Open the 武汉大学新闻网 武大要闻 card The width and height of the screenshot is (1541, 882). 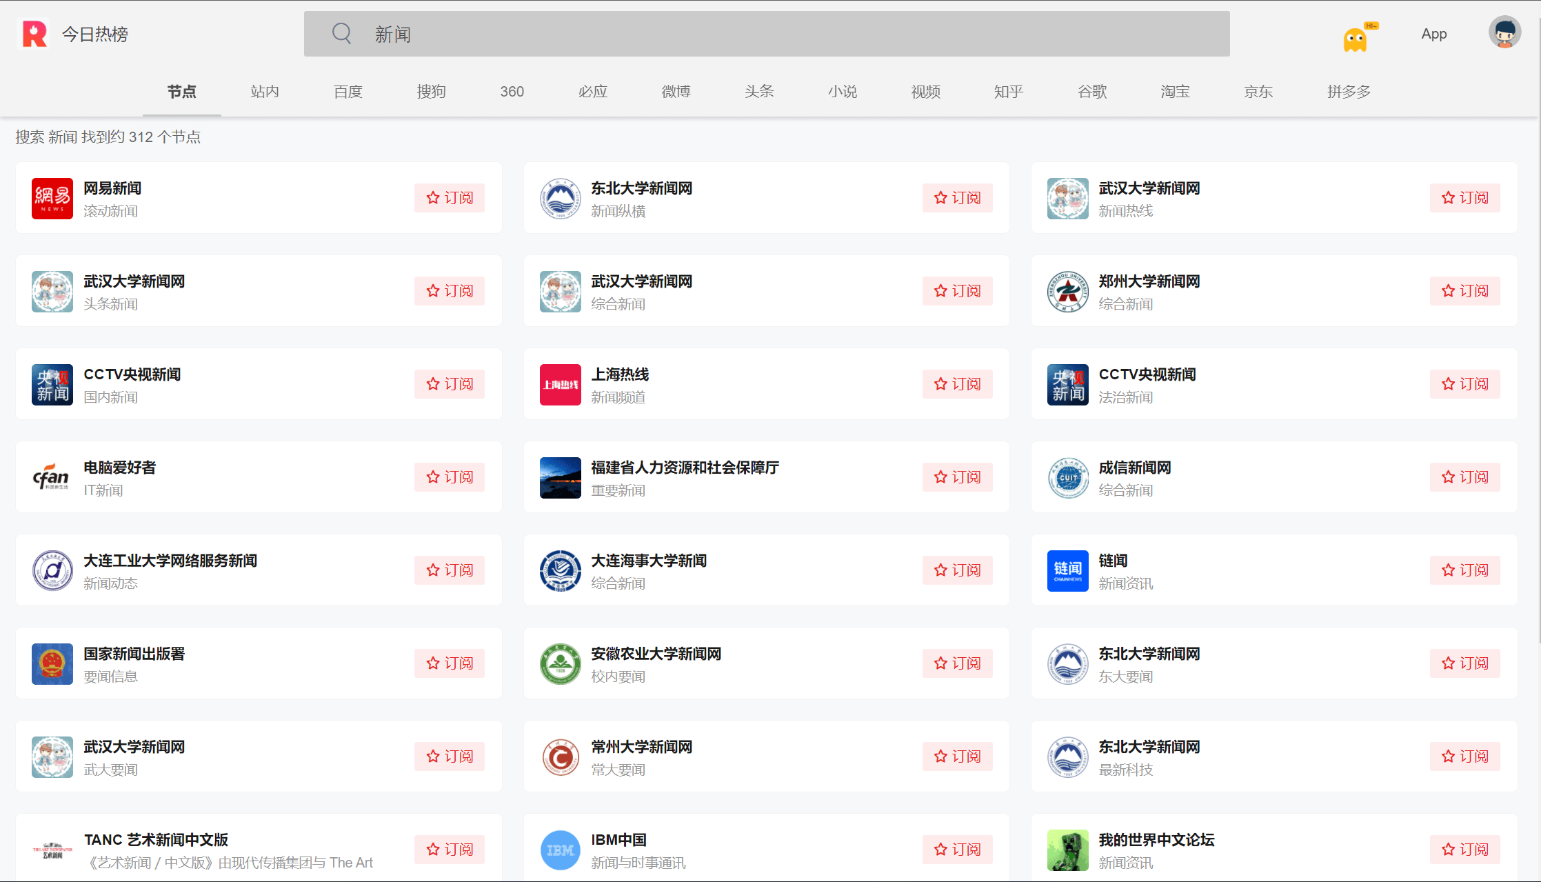259,756
